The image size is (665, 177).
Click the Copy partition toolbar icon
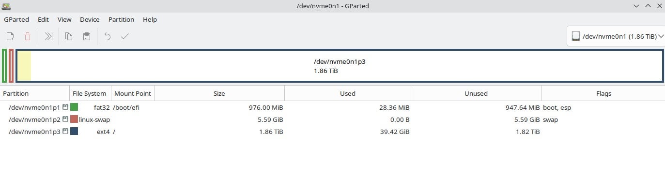69,36
